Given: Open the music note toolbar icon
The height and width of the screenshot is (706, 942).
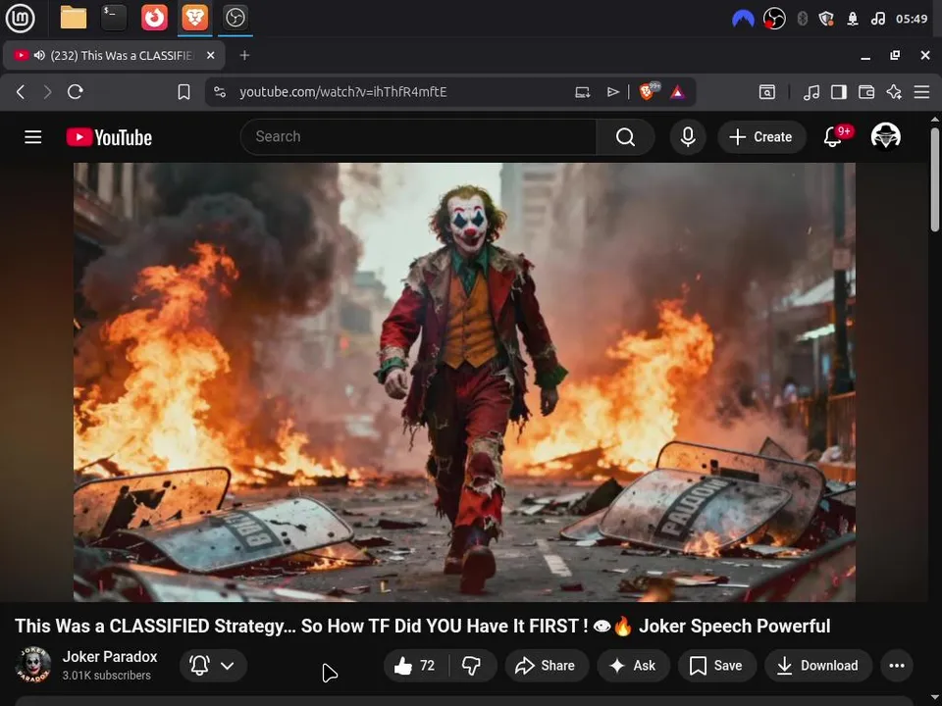Looking at the screenshot, I should (x=811, y=92).
